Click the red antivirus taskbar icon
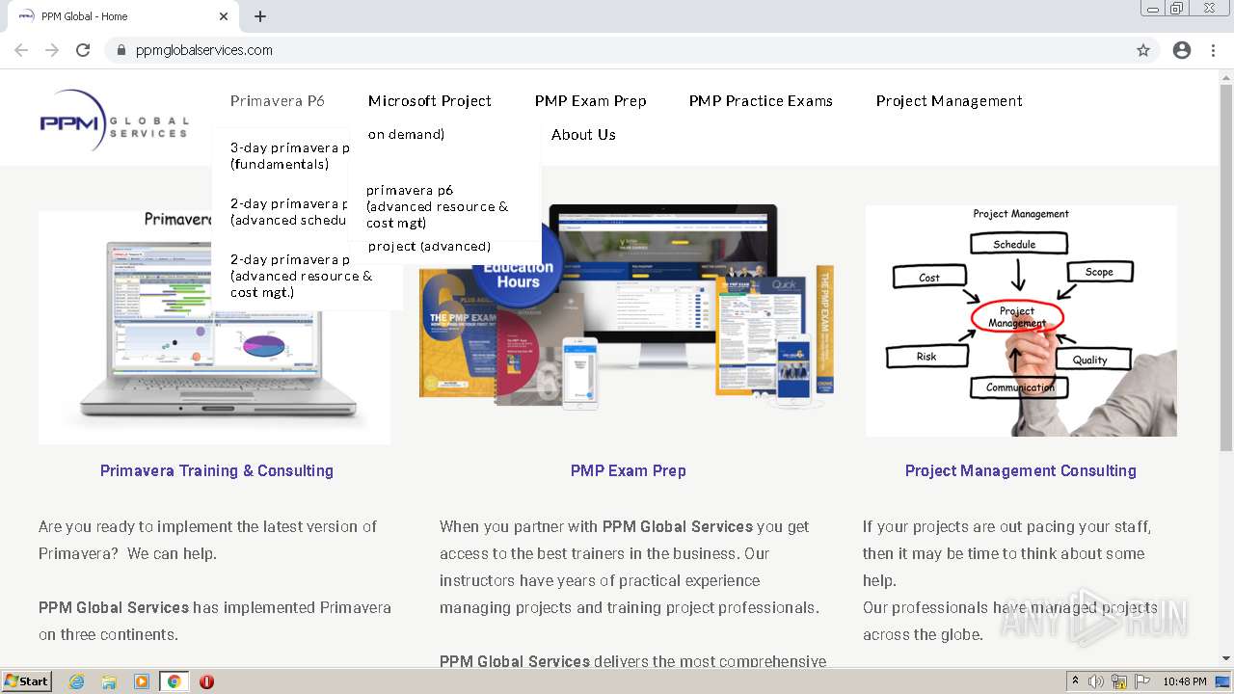This screenshot has height=694, width=1234. coord(206,681)
